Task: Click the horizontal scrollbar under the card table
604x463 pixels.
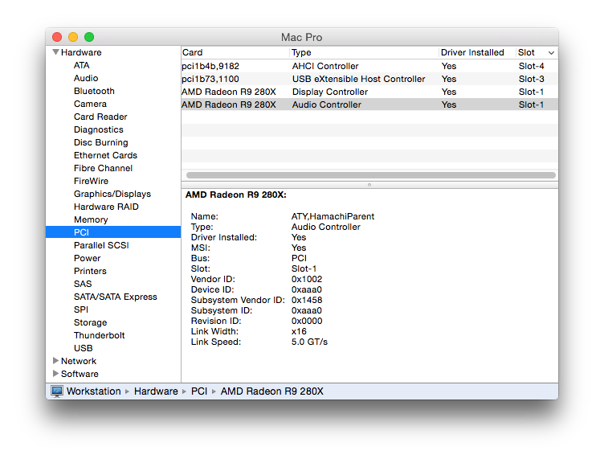Action: coord(370,175)
